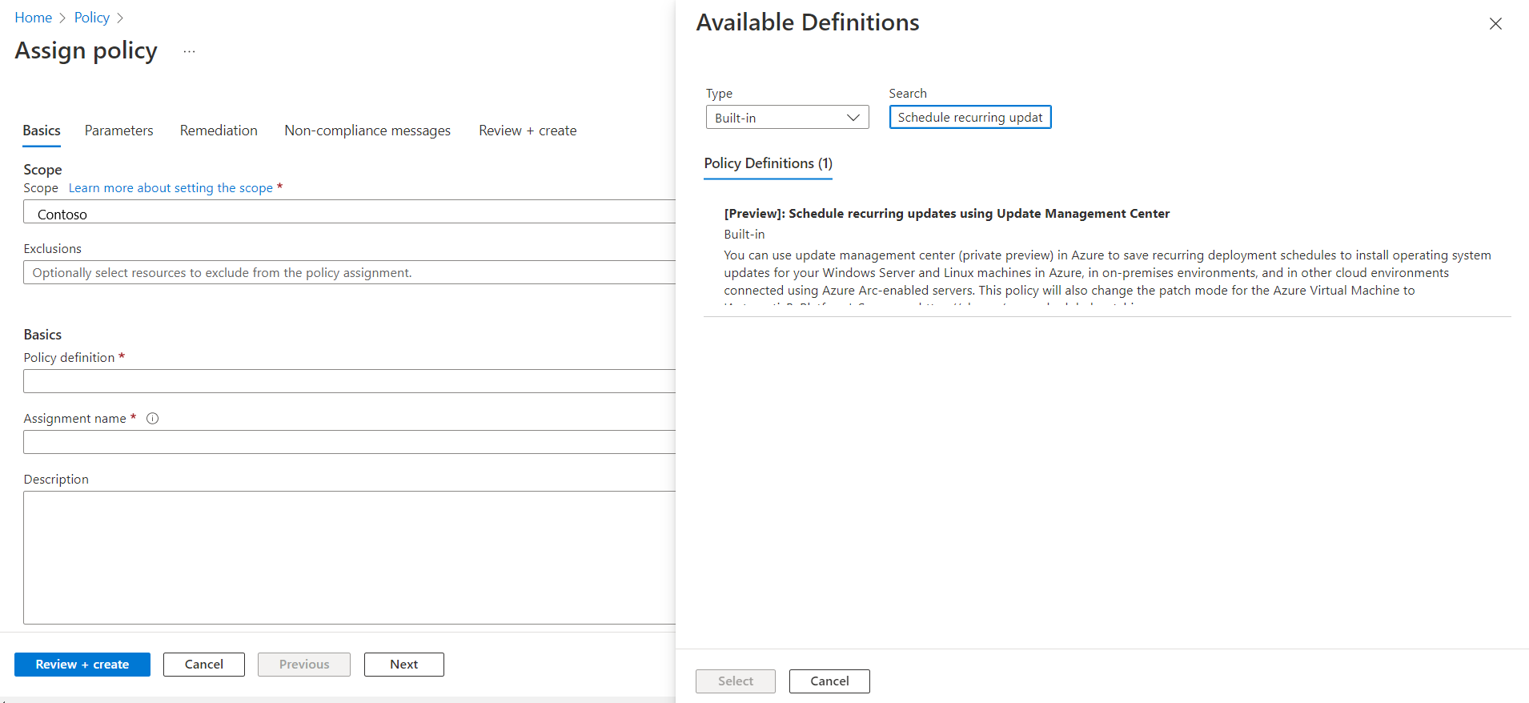1529x703 pixels.
Task: Click the Available Definitions panel title
Action: pos(808,22)
